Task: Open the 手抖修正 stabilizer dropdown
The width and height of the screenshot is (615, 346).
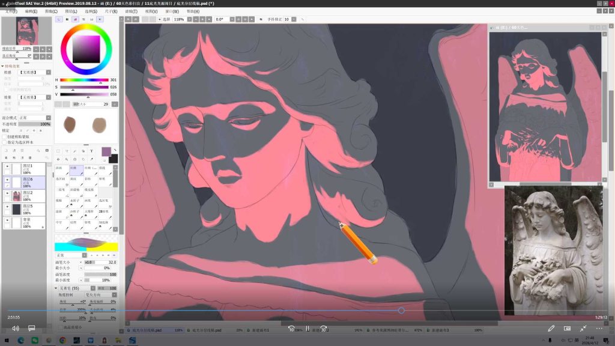Action: click(294, 19)
